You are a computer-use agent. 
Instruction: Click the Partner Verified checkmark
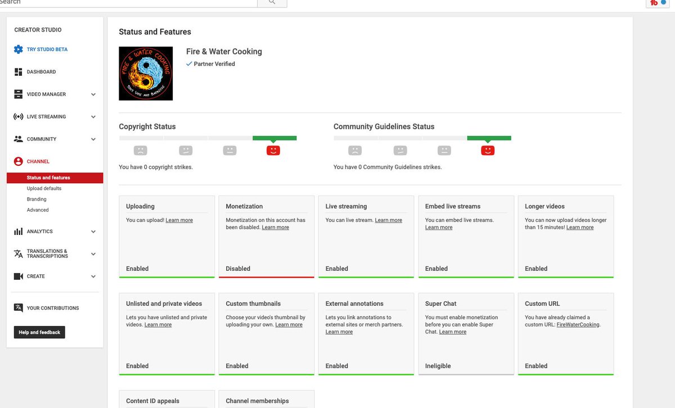pyautogui.click(x=189, y=64)
